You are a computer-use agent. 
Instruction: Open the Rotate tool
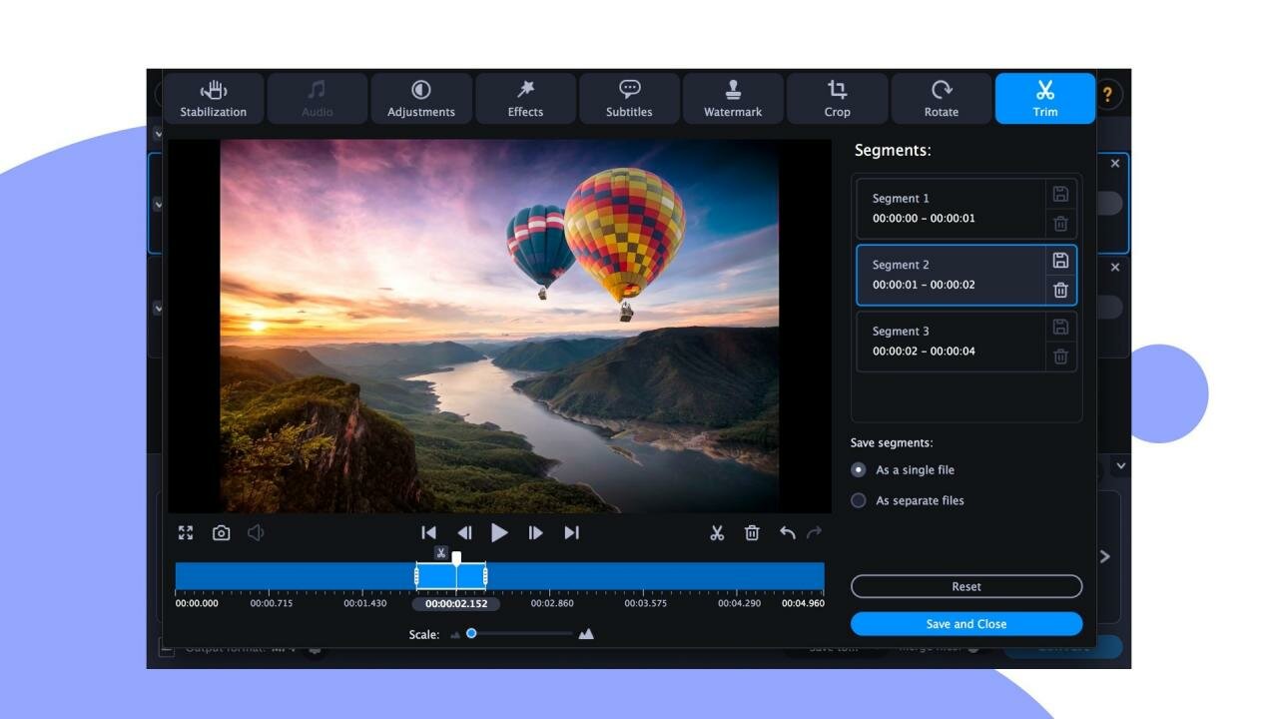(941, 98)
